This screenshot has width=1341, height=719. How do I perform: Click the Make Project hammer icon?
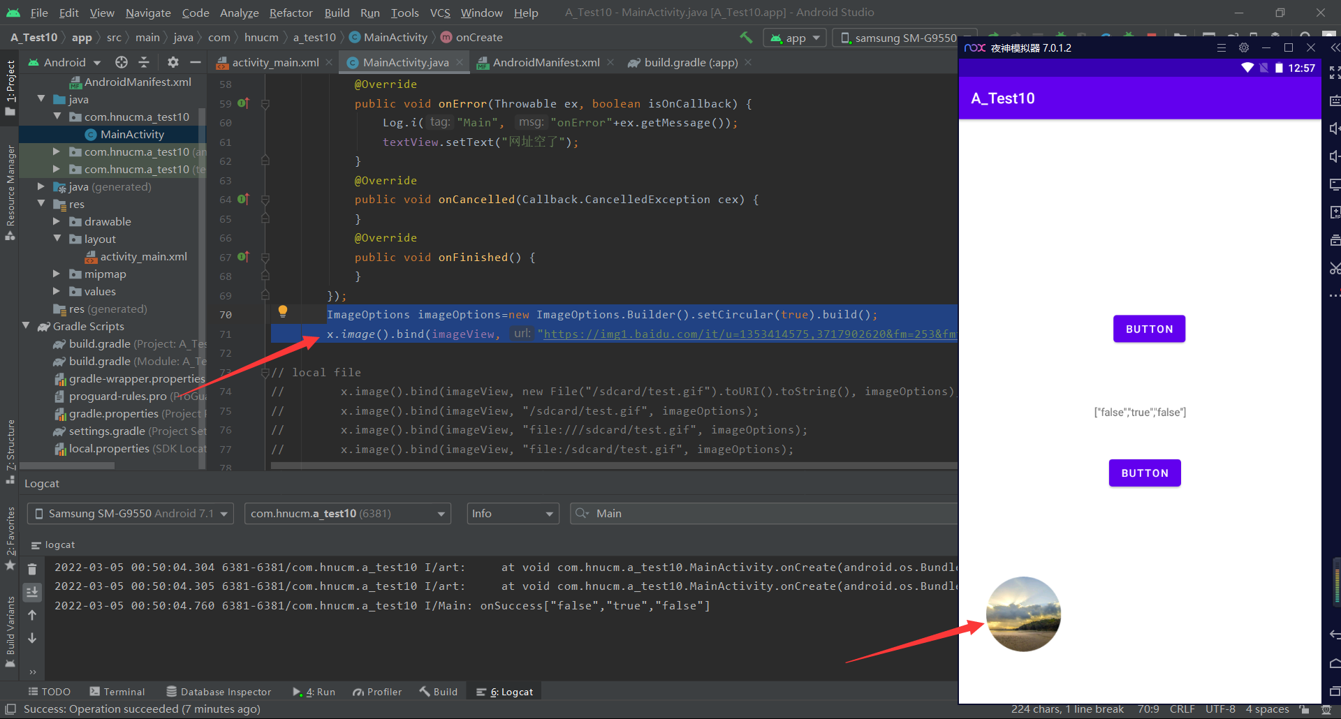[746, 38]
